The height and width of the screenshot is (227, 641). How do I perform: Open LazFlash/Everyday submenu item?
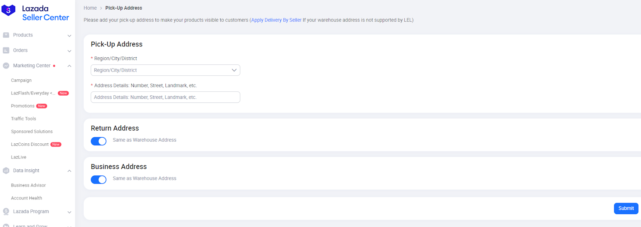click(x=33, y=93)
